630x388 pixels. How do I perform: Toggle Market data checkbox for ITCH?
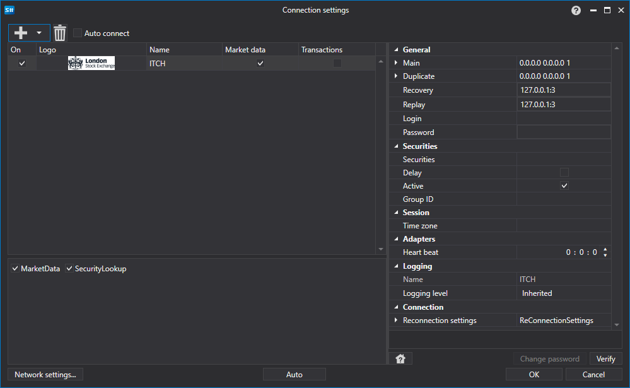click(260, 63)
